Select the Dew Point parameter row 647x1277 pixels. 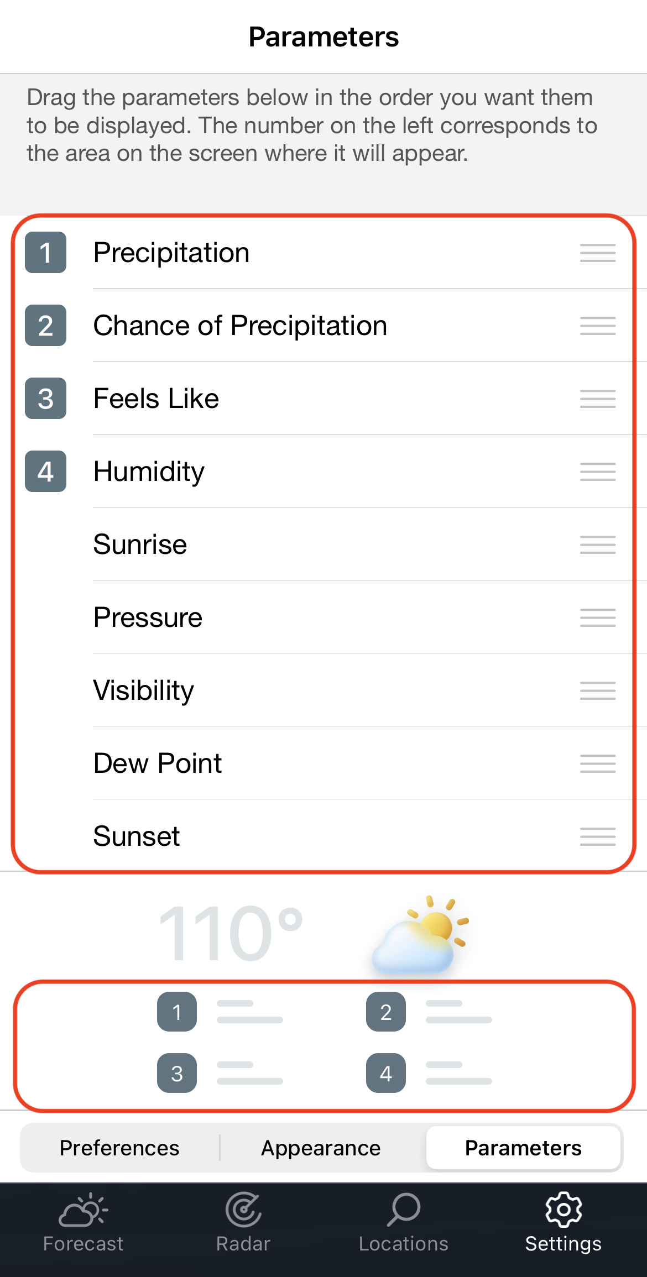323,763
